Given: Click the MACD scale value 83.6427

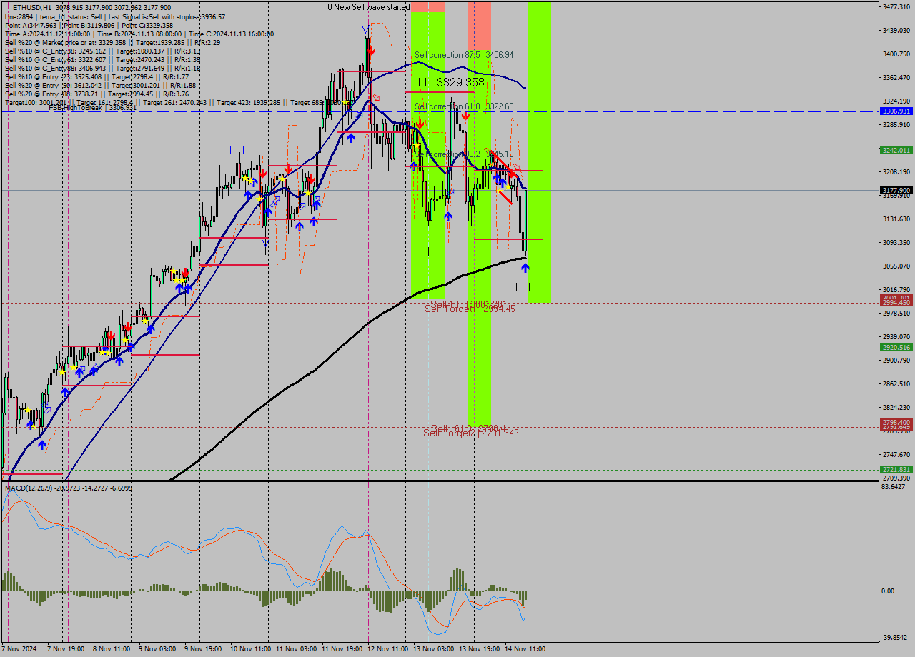Looking at the screenshot, I should pyautogui.click(x=894, y=486).
